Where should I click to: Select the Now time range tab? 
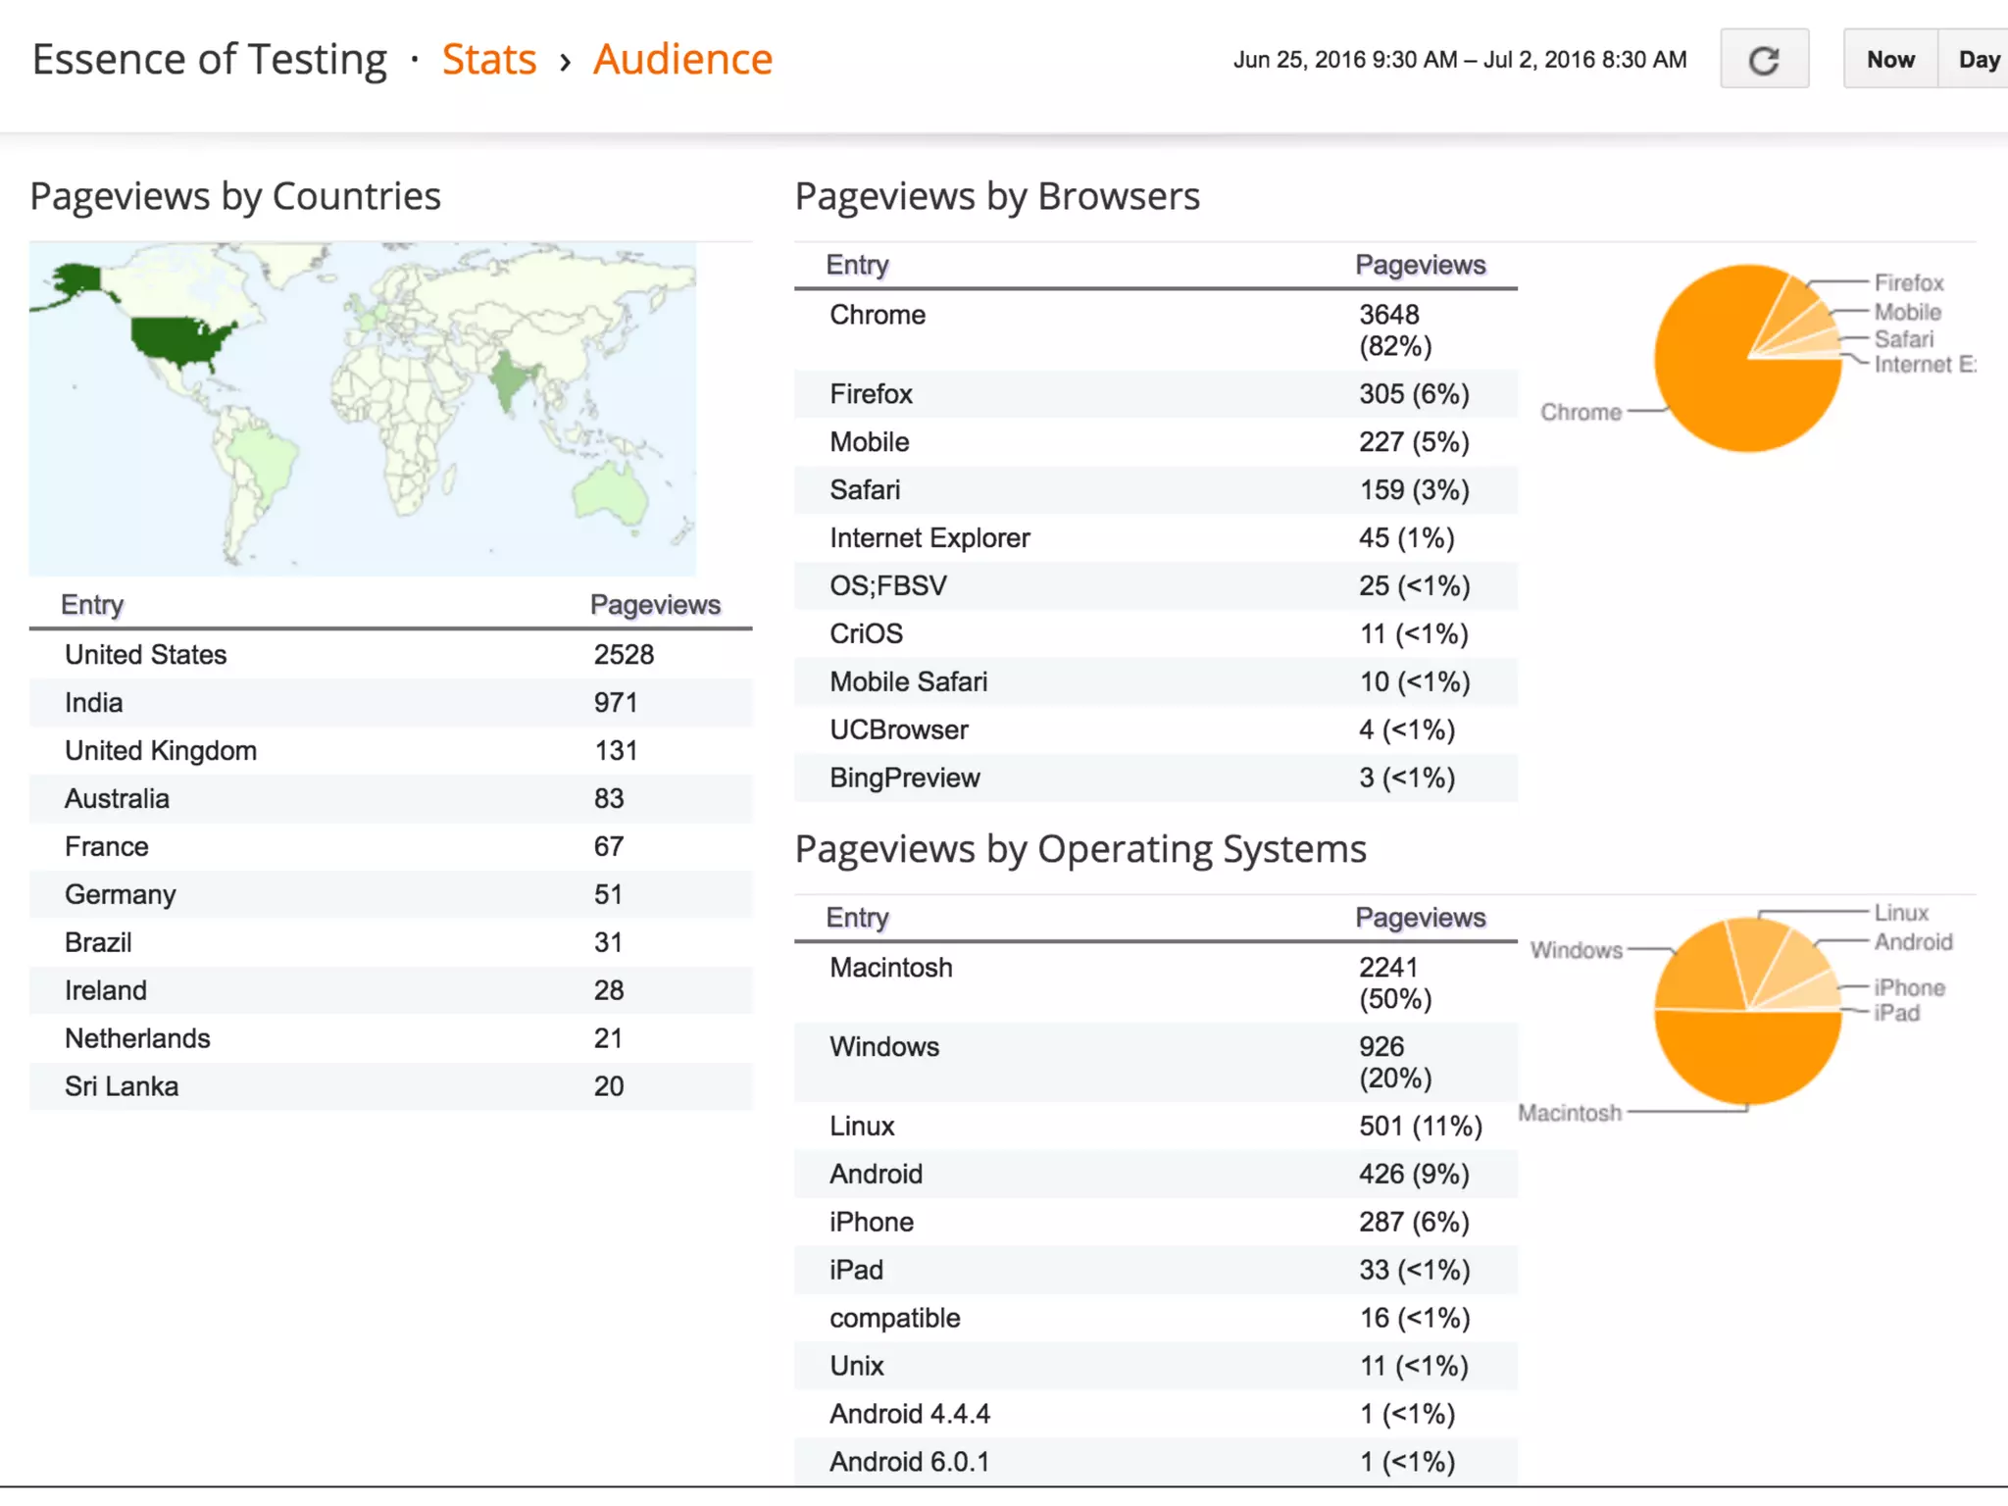1889,60
